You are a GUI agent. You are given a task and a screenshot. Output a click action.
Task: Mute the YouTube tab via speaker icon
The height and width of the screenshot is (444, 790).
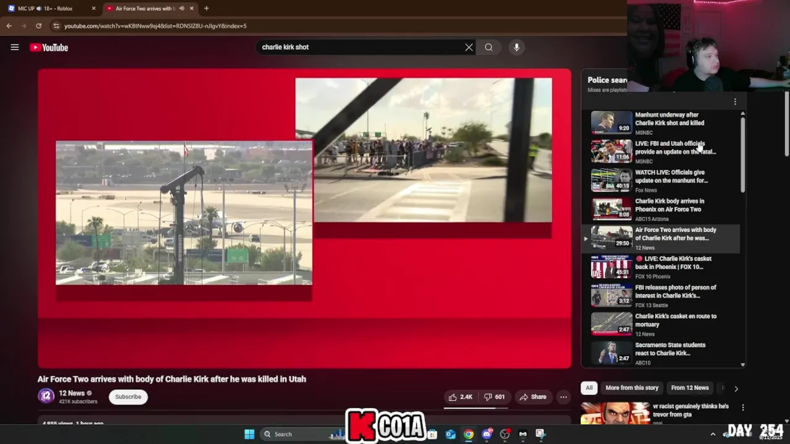point(181,8)
